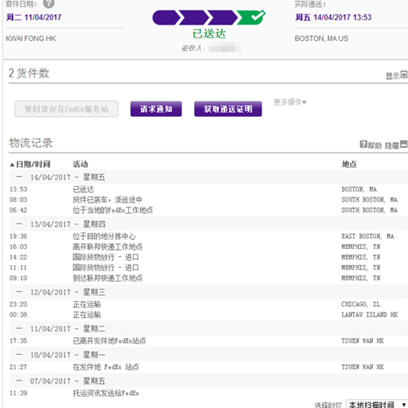Viewport: 408px width, 408px height.
Task: Collapse the 14/04/2017 星期五 date group
Action: pos(19,177)
